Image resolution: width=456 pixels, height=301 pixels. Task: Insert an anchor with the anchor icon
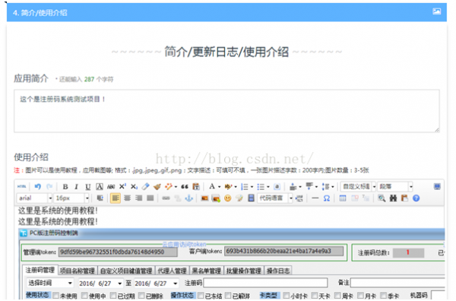coord(189,198)
